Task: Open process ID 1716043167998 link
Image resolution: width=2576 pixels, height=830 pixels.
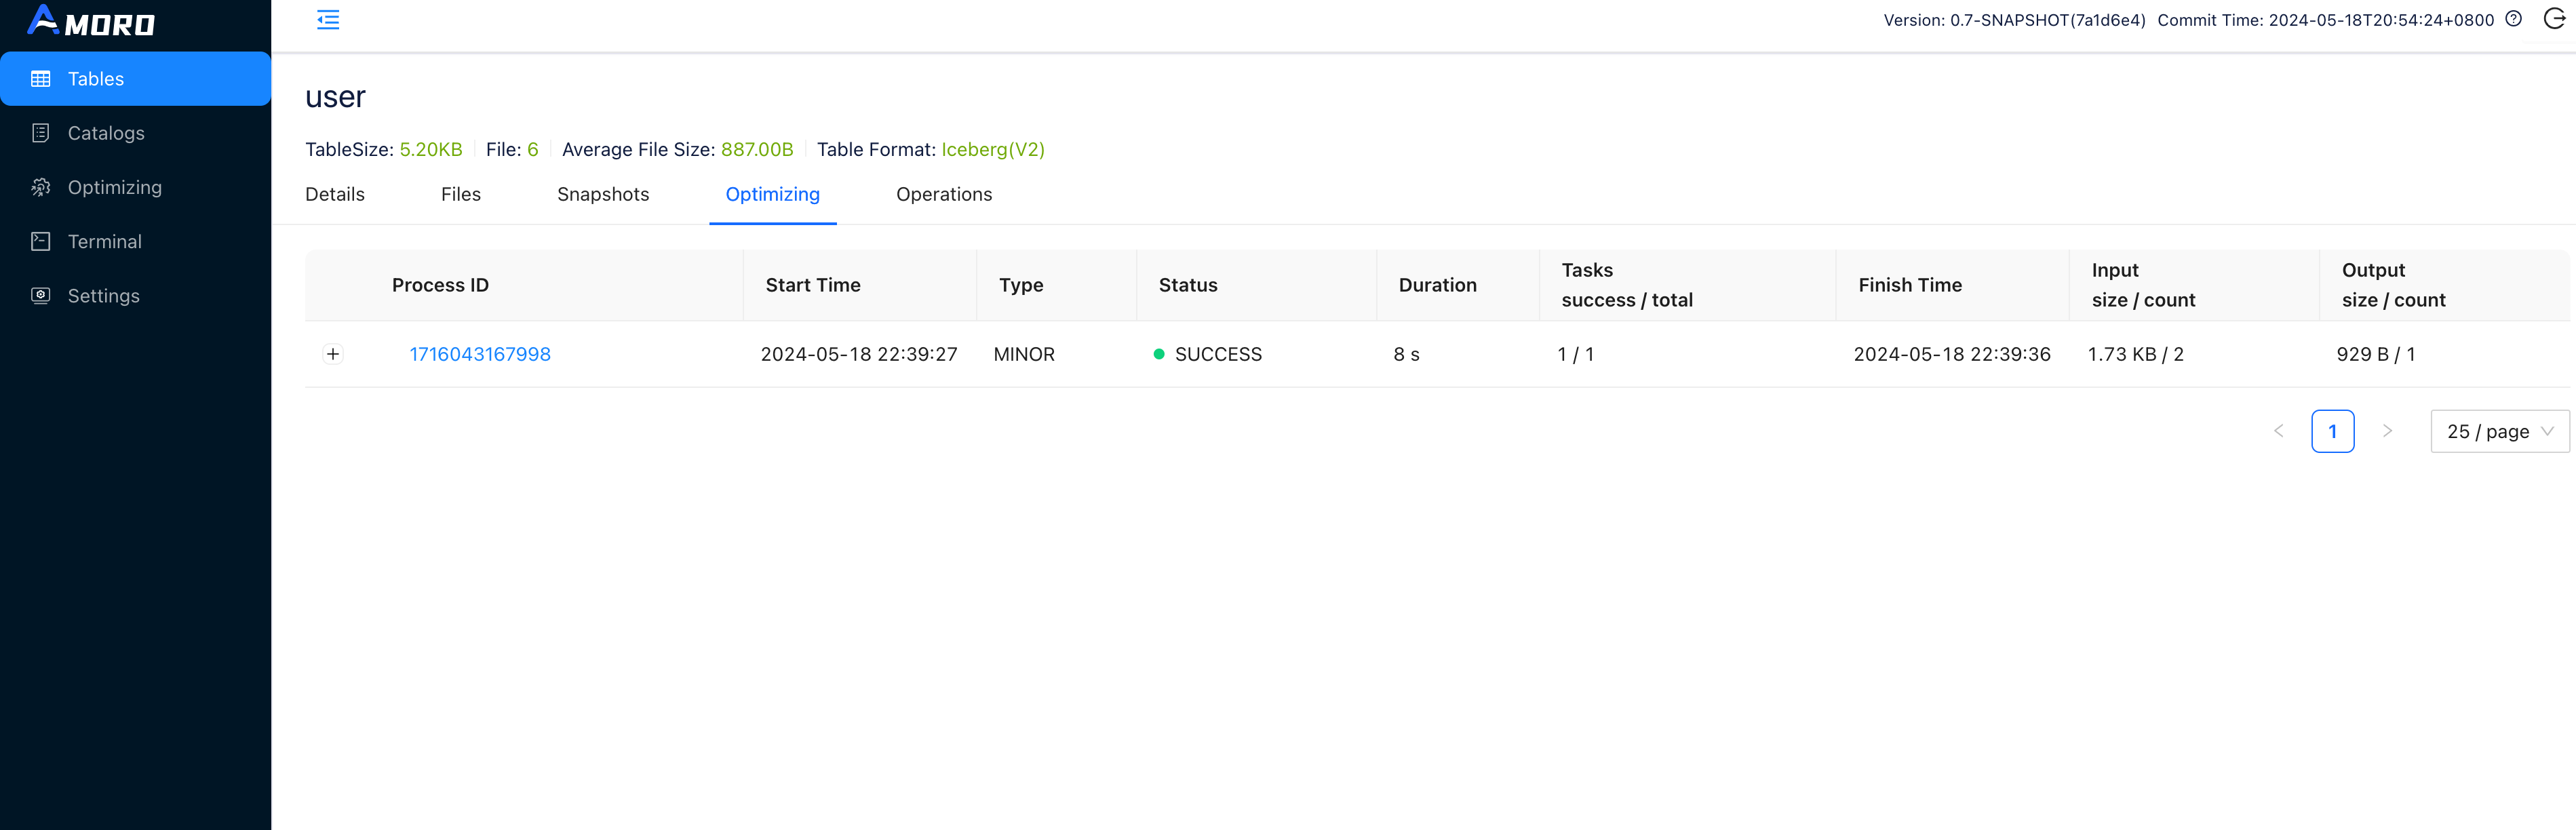Action: (x=479, y=354)
